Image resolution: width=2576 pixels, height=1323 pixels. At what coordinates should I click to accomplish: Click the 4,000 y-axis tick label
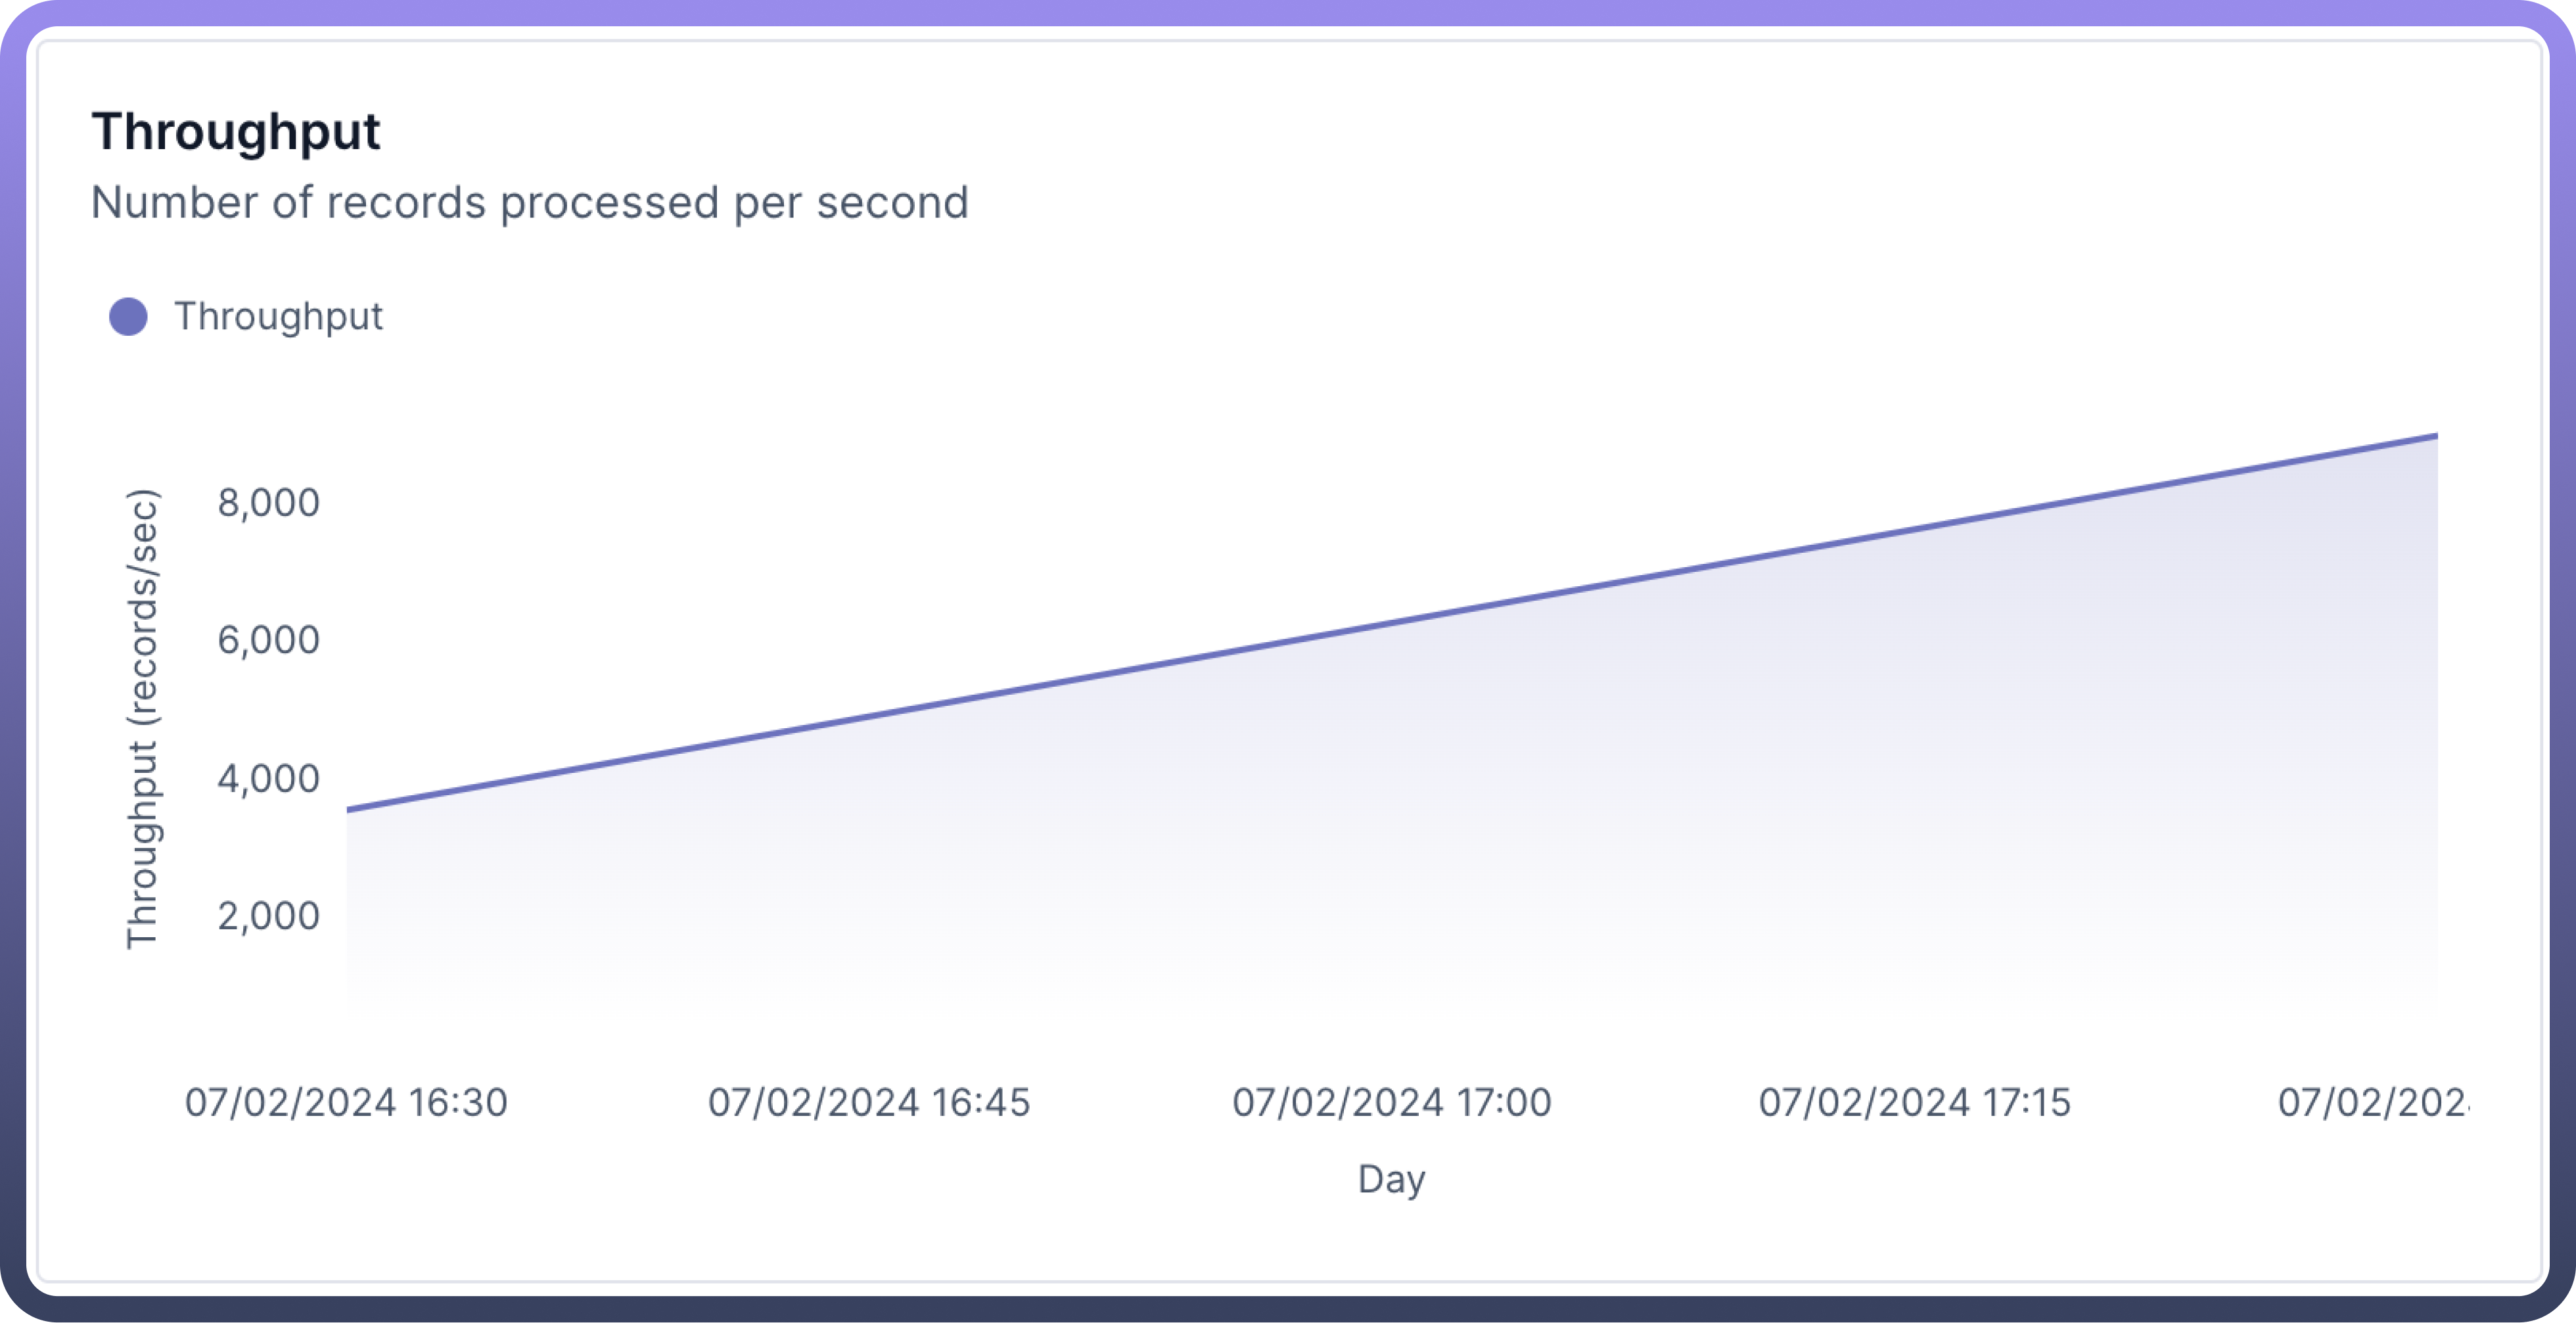(x=268, y=779)
